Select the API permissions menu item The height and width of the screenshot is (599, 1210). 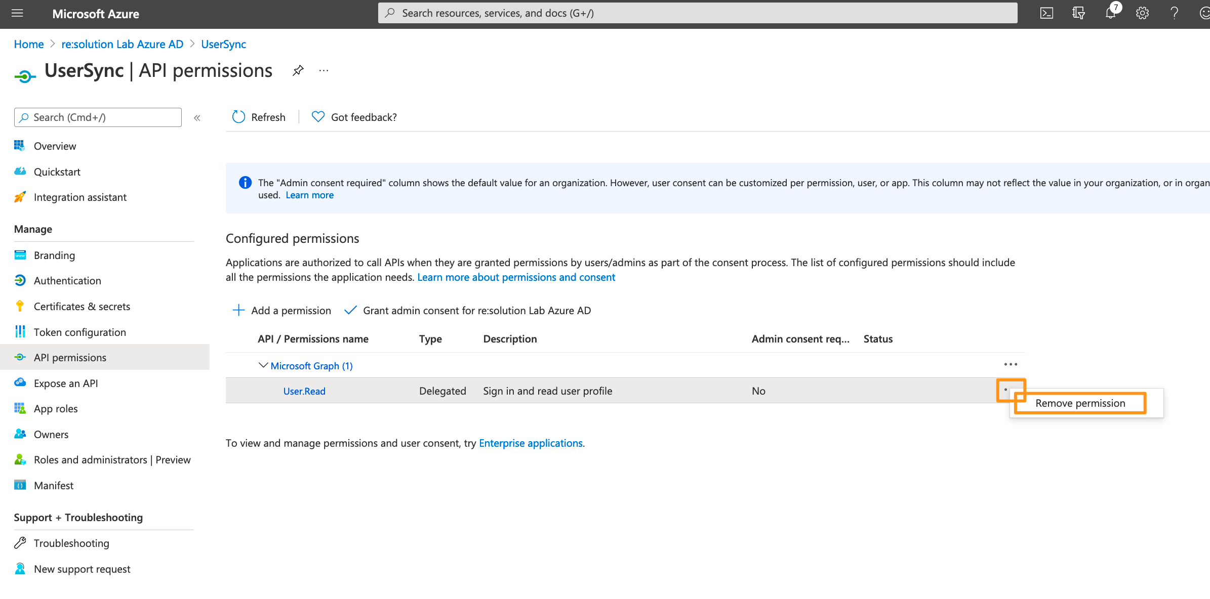coord(105,357)
